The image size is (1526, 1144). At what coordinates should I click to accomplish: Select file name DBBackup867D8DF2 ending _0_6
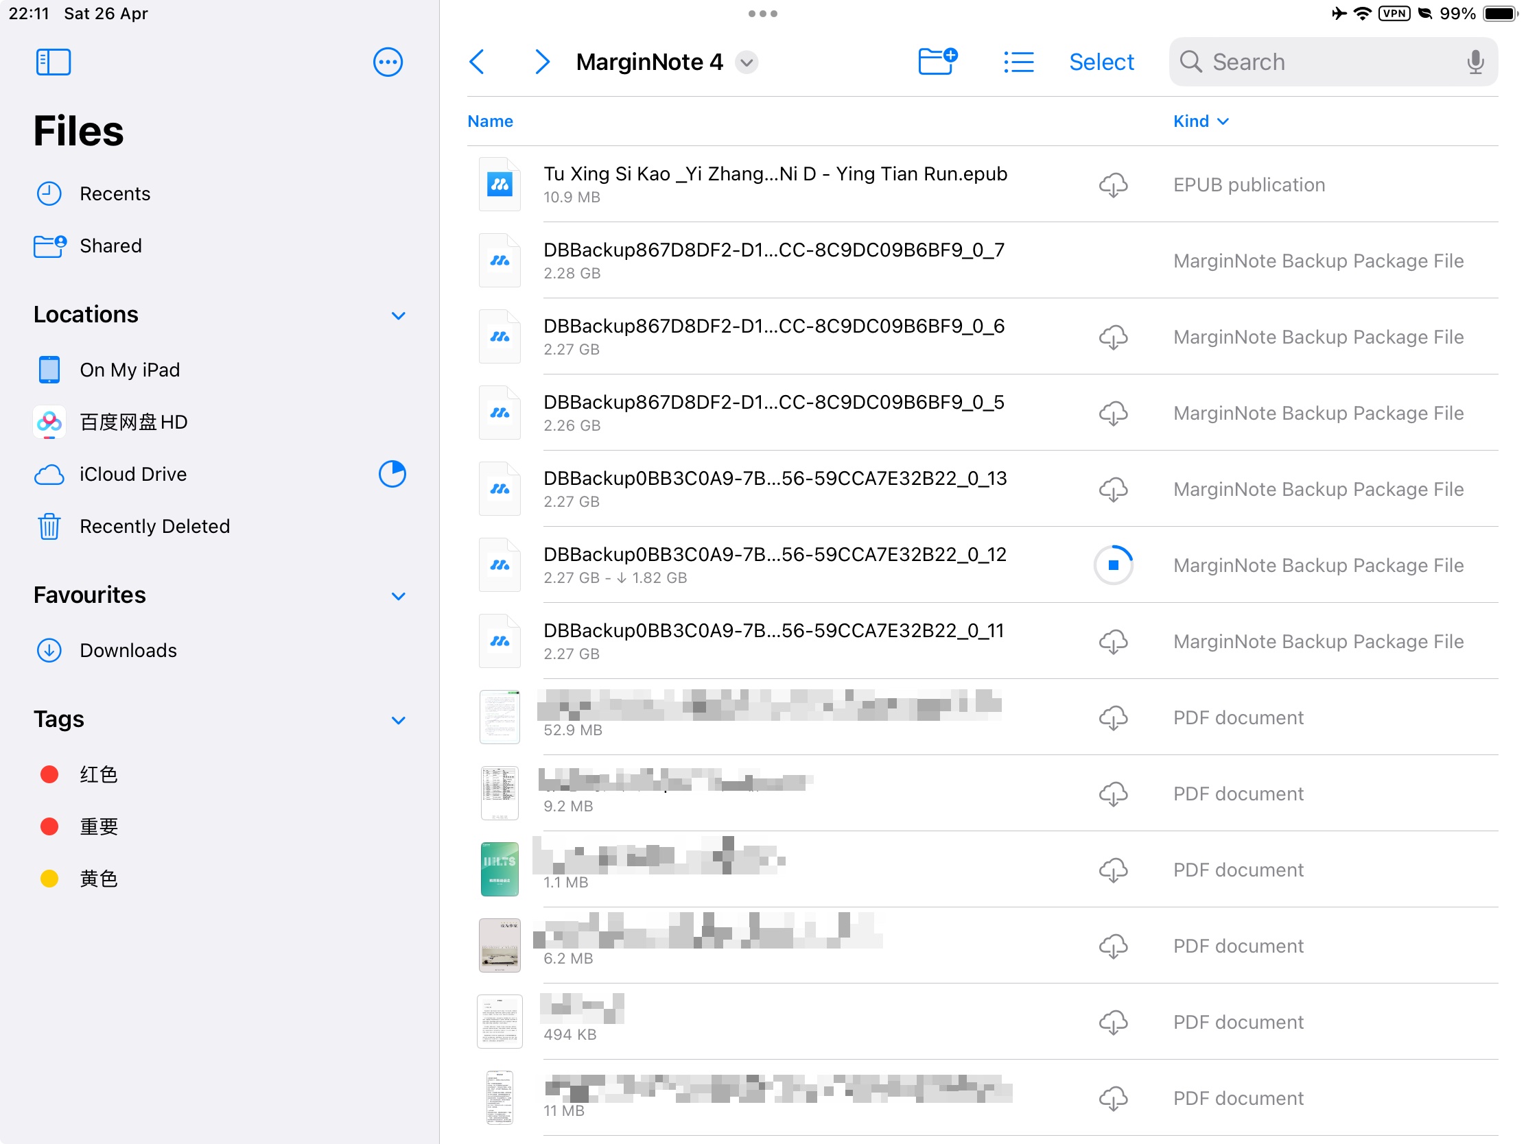(x=773, y=326)
